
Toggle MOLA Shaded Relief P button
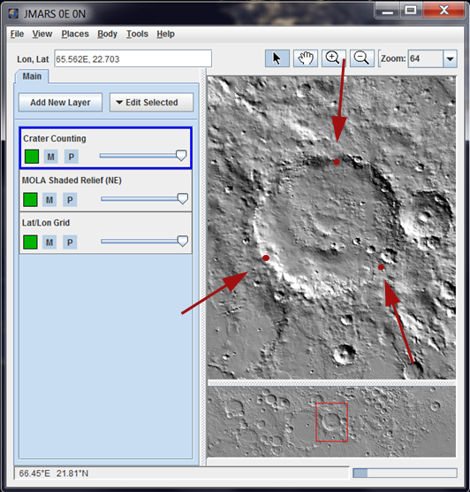click(70, 200)
